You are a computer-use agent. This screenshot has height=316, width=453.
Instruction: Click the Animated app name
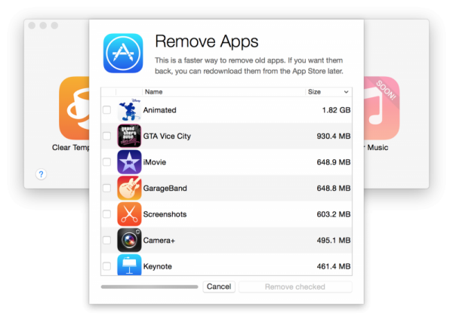tap(160, 110)
